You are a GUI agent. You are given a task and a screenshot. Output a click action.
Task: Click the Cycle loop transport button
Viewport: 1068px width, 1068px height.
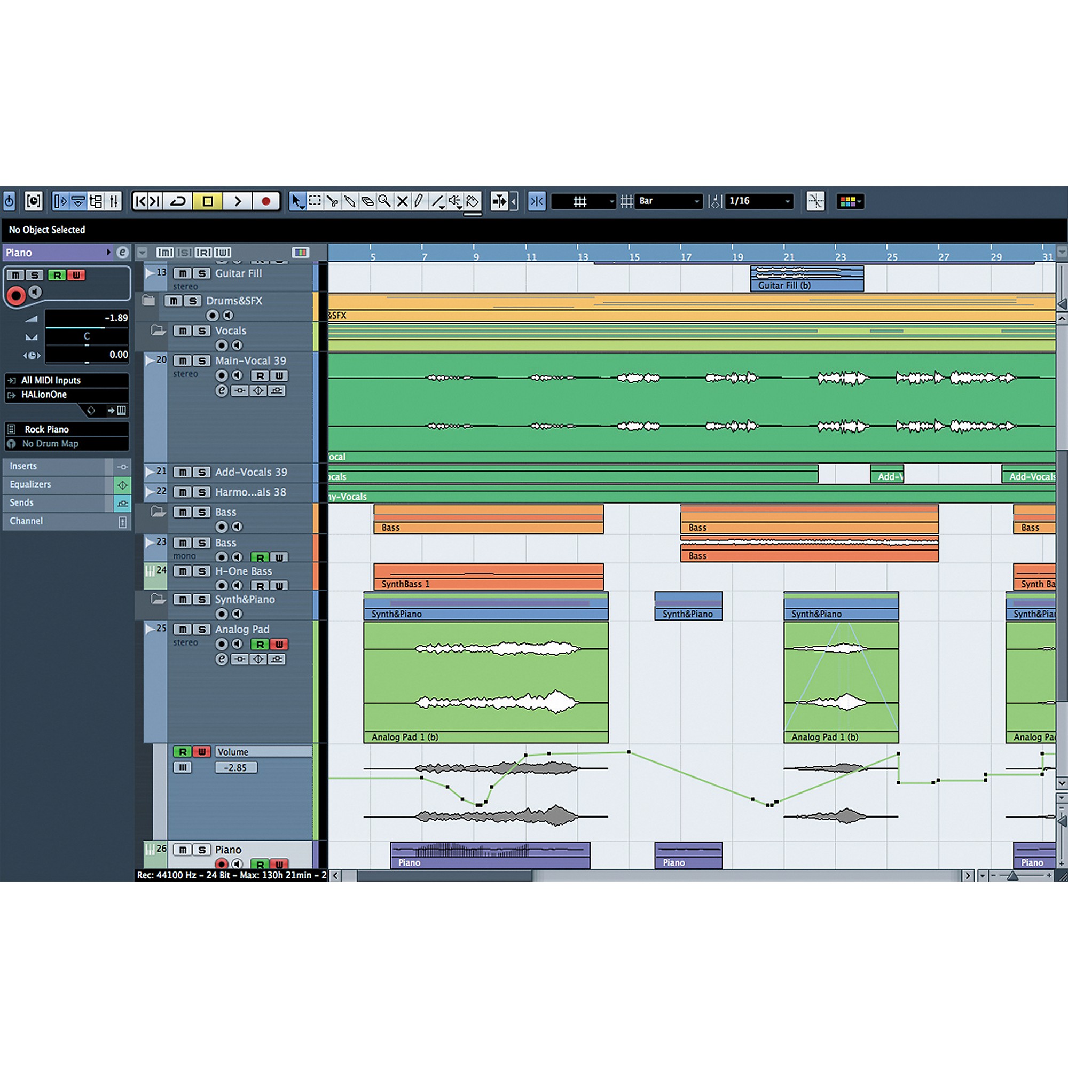178,201
